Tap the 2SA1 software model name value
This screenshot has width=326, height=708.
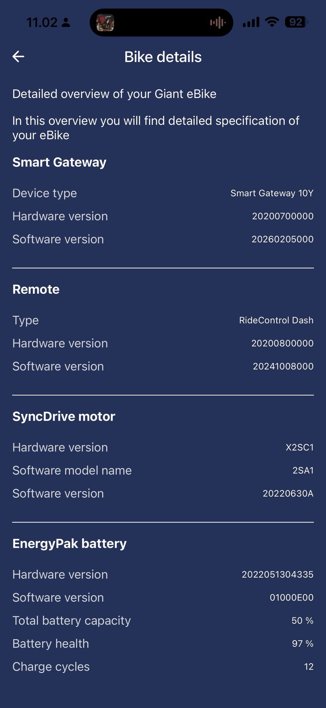pos(303,471)
